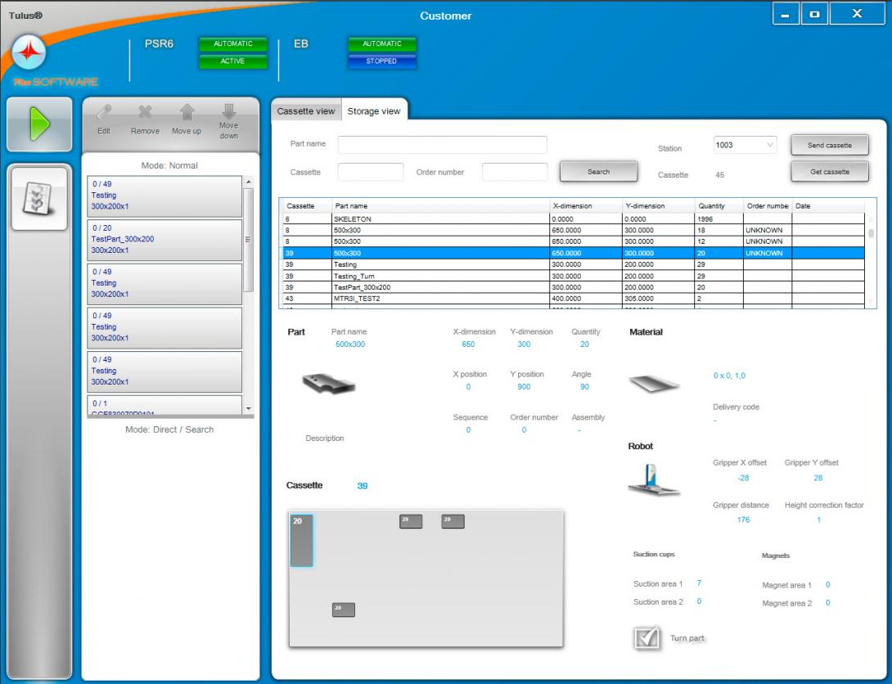
Task: Open the task list sidebar icon
Action: tap(41, 198)
